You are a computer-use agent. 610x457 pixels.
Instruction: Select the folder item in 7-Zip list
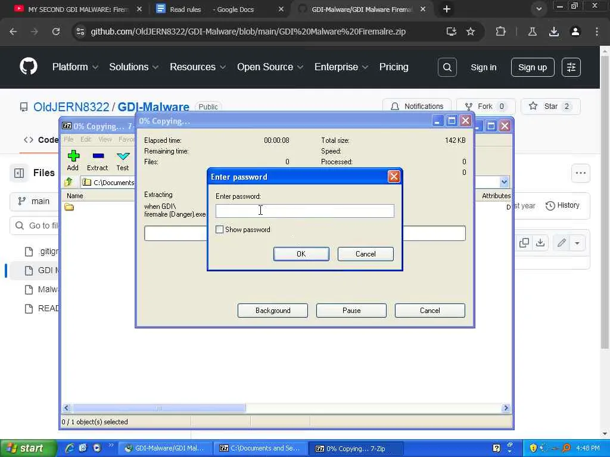coord(69,206)
